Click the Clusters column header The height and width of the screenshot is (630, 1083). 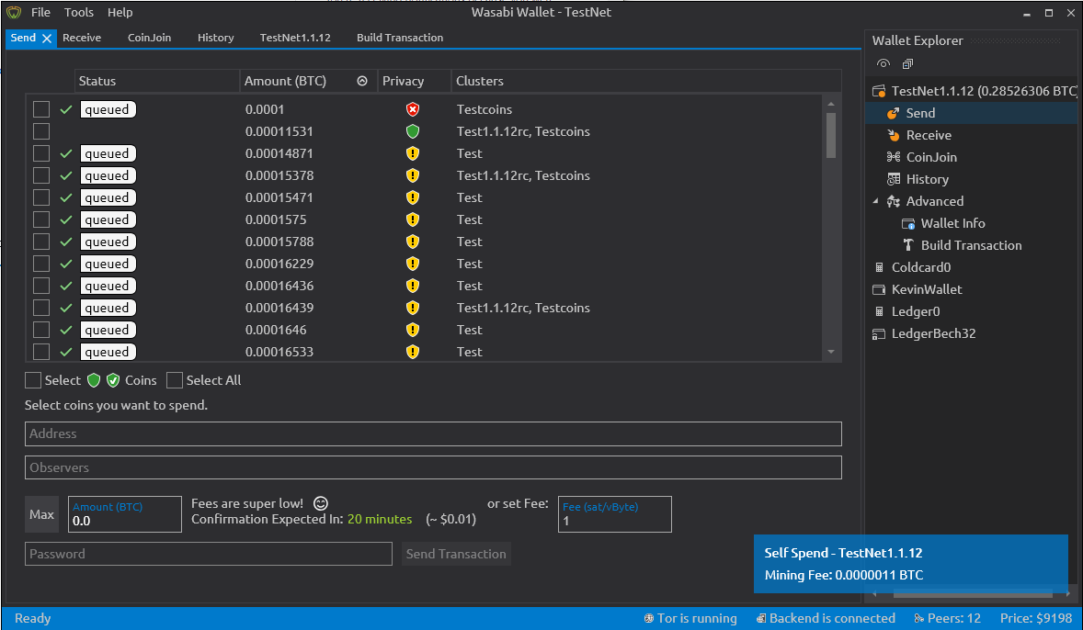(645, 81)
